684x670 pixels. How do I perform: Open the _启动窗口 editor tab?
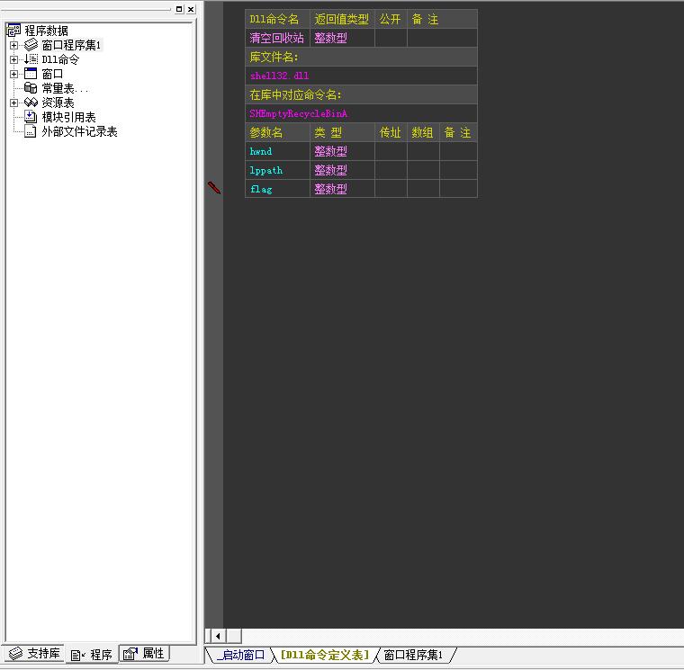point(241,655)
